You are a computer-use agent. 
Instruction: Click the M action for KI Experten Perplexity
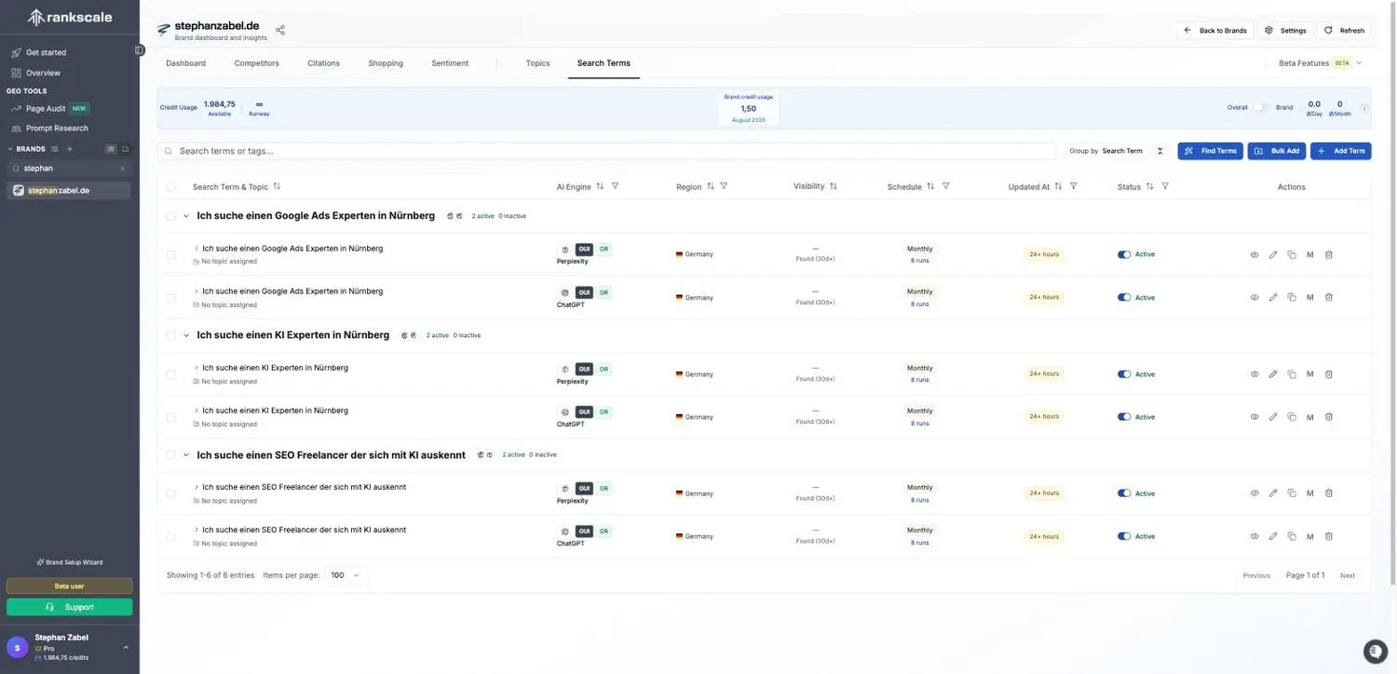pyautogui.click(x=1310, y=374)
